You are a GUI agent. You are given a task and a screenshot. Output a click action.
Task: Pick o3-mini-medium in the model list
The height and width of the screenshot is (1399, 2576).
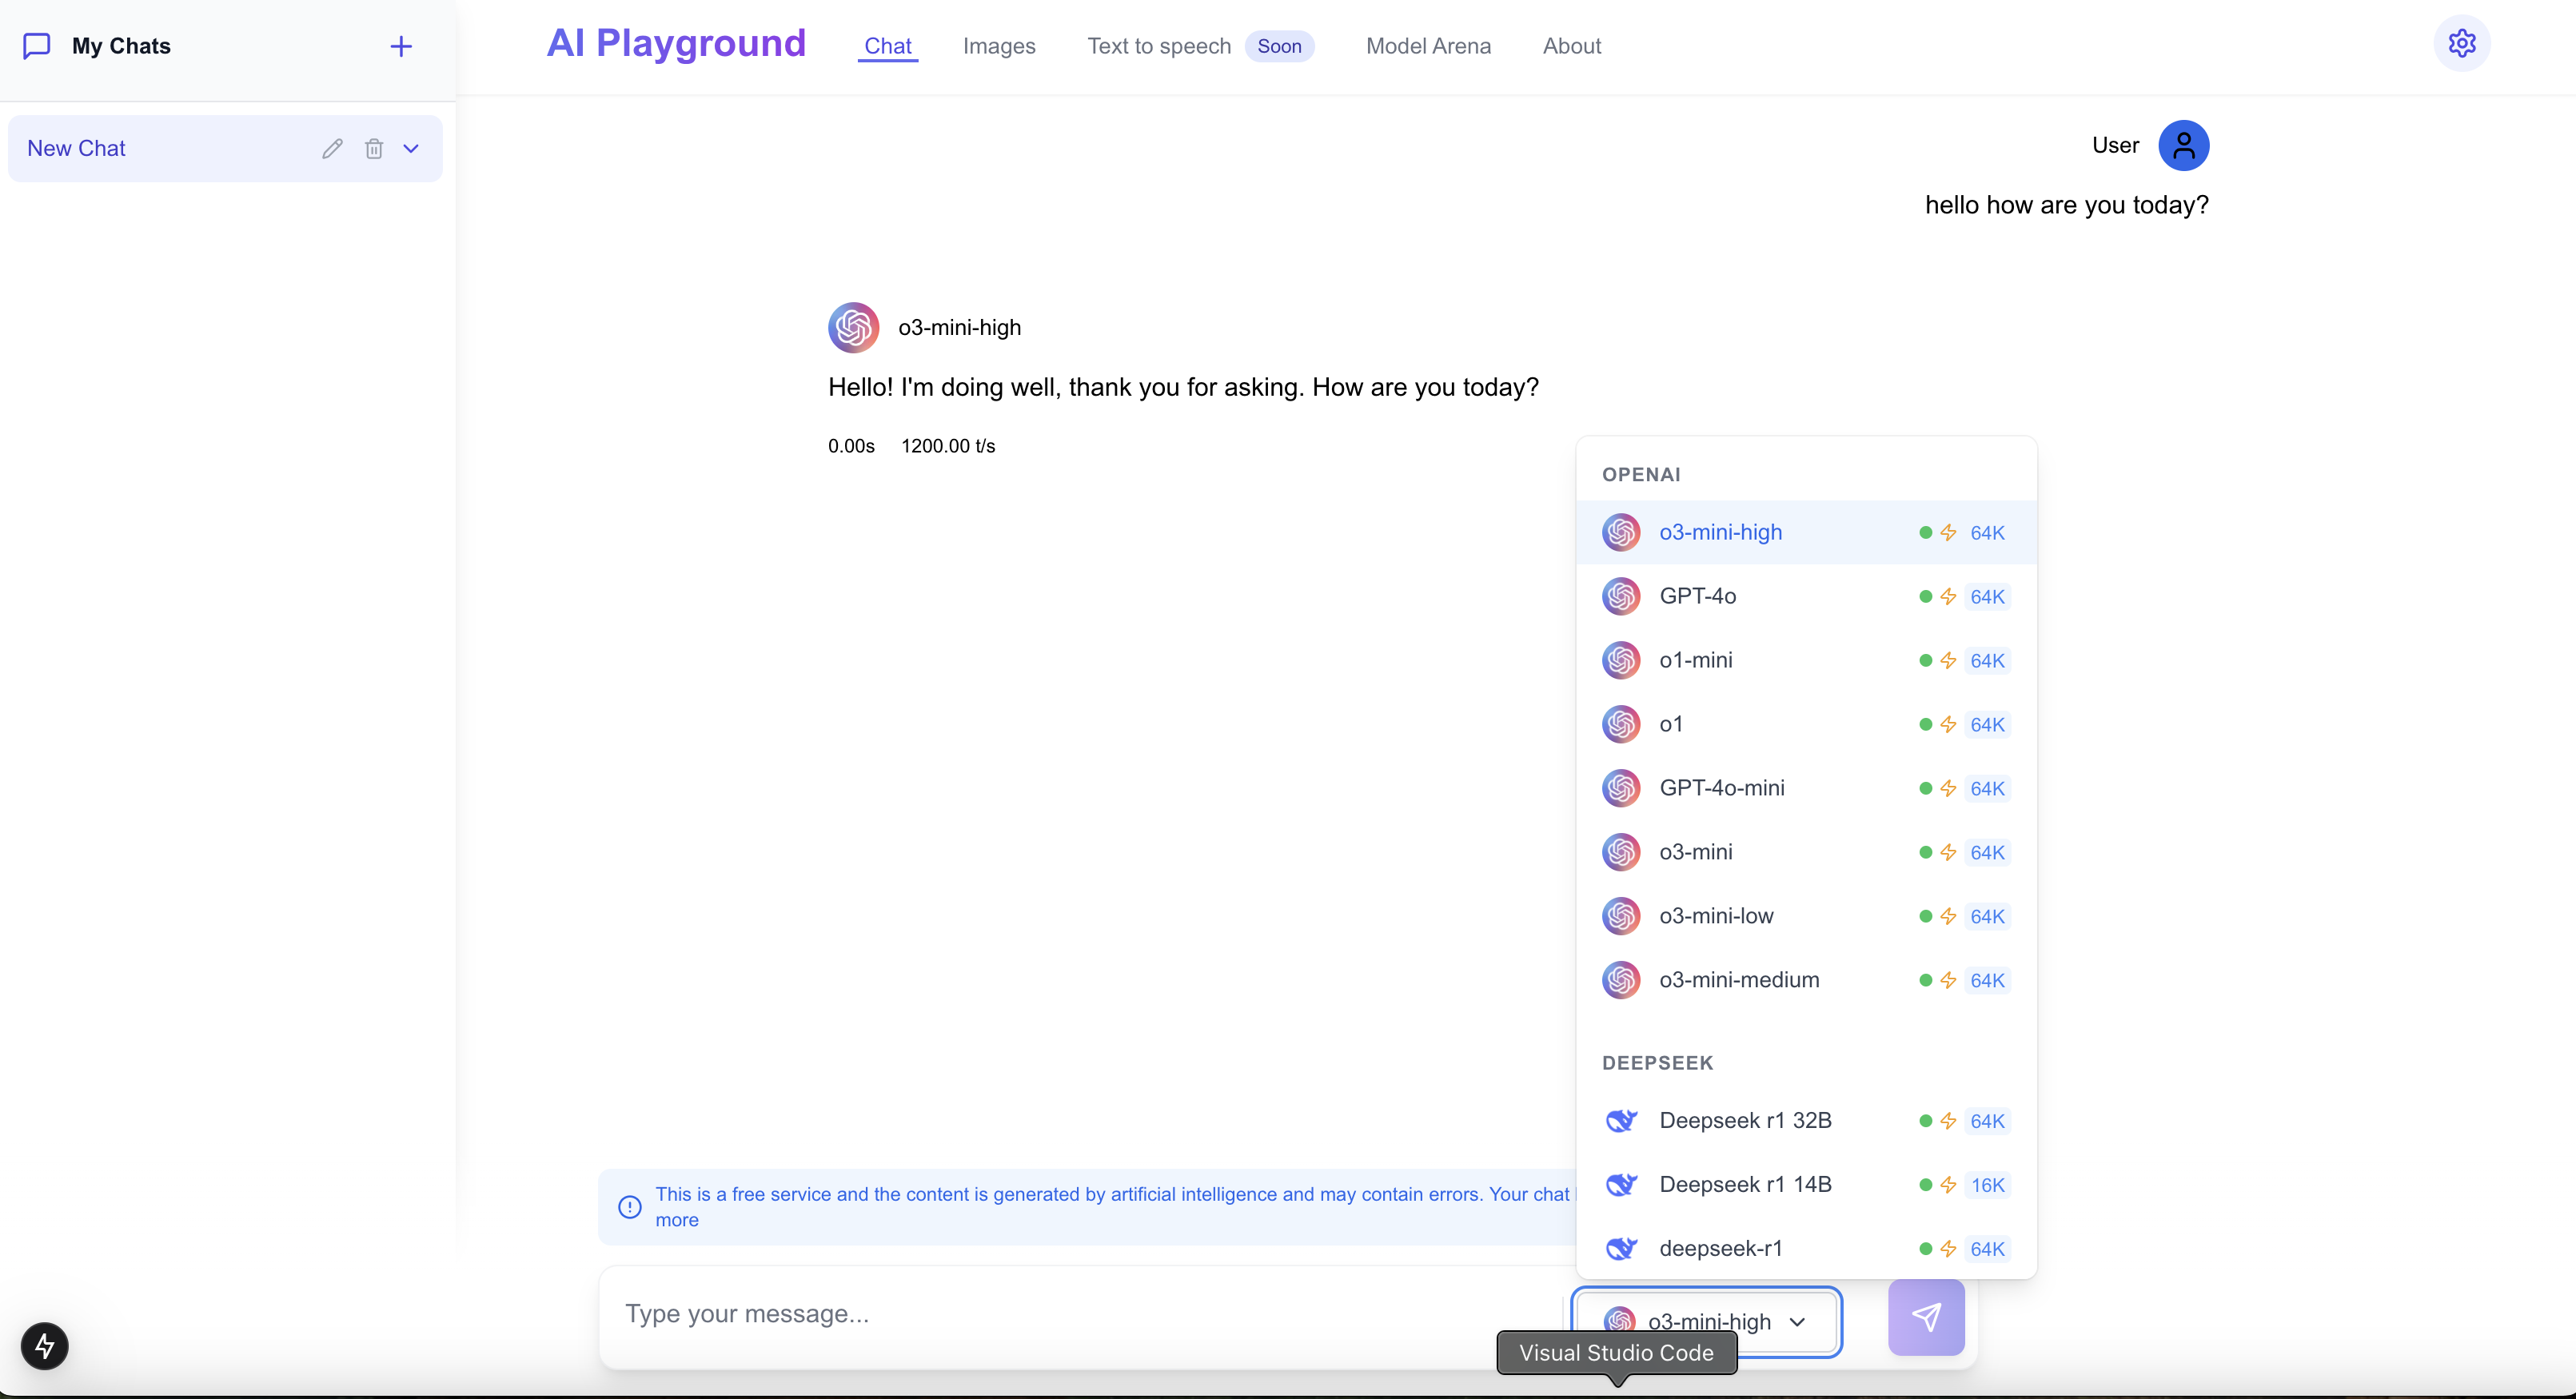[1739, 980]
